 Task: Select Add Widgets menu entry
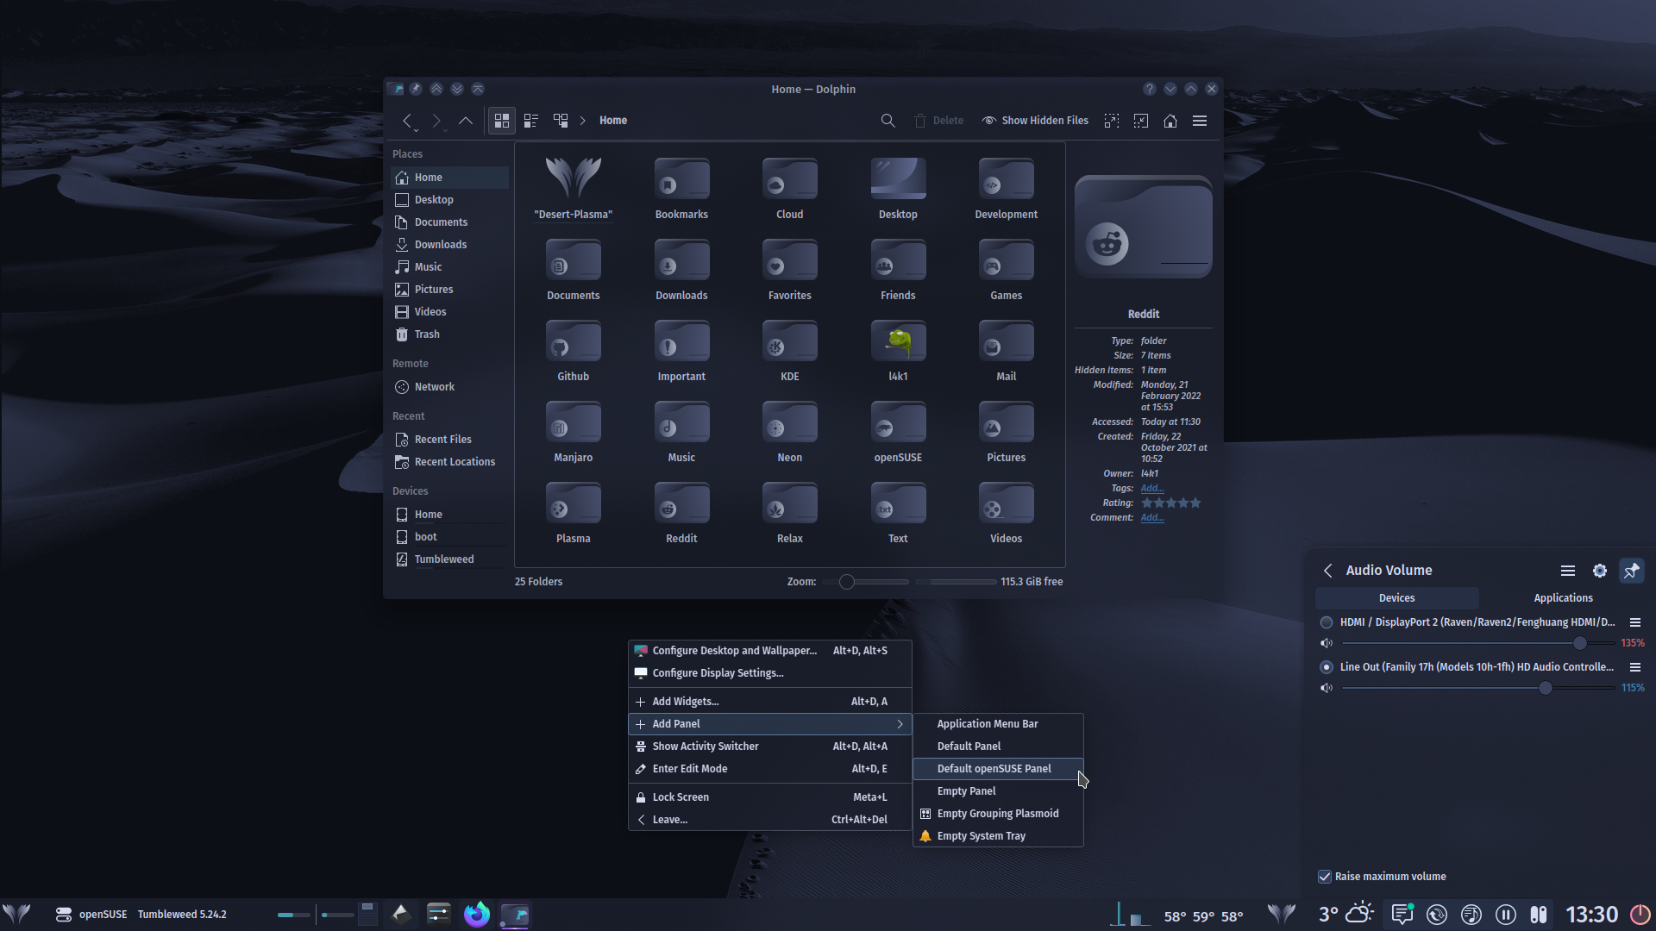point(769,702)
